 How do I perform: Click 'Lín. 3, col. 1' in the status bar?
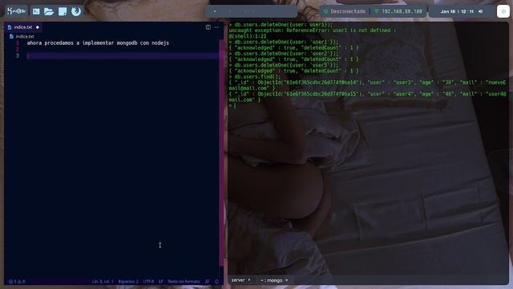click(x=103, y=282)
